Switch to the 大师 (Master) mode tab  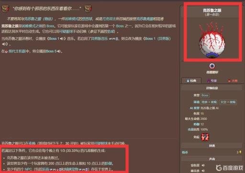click(x=233, y=81)
